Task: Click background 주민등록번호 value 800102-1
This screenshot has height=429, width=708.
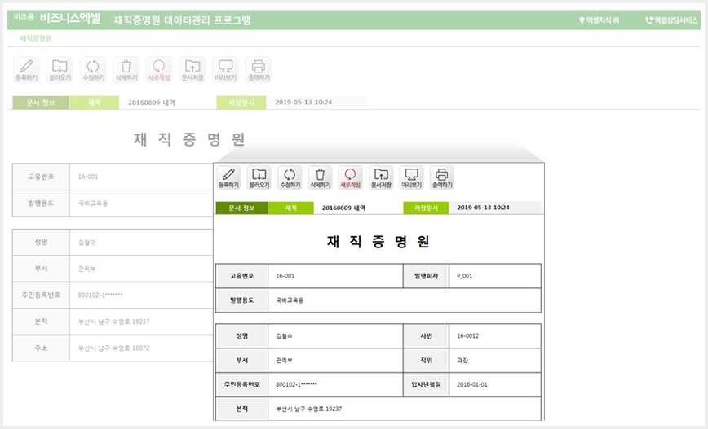Action: [100, 295]
